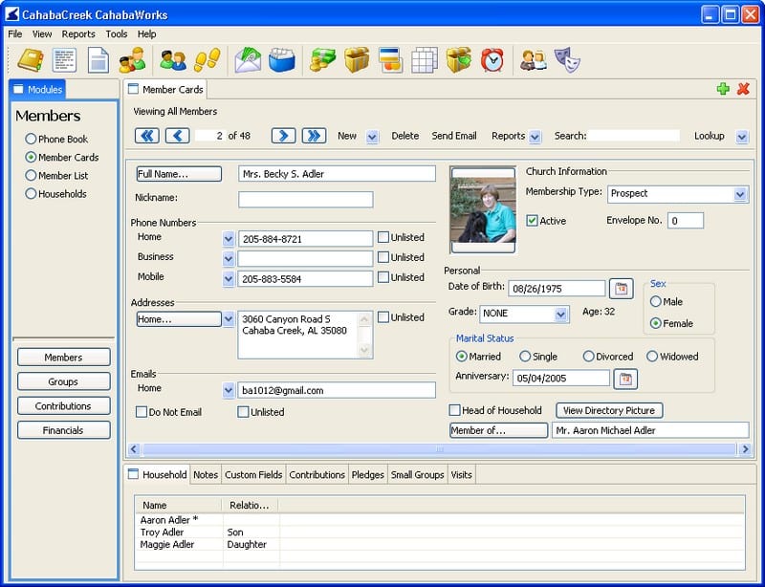Click the theater masks toolbar icon
Viewport: 765px width, 587px height.
568,58
